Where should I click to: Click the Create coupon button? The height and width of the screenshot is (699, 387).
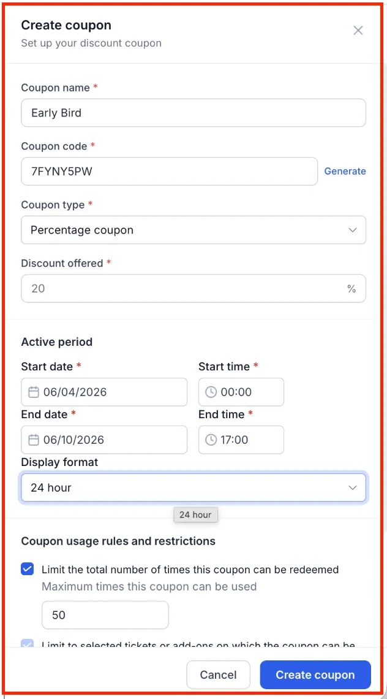[315, 675]
